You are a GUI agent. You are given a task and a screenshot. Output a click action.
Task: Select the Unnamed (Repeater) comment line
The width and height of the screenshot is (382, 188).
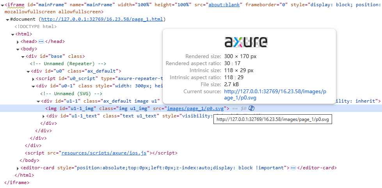68,64
